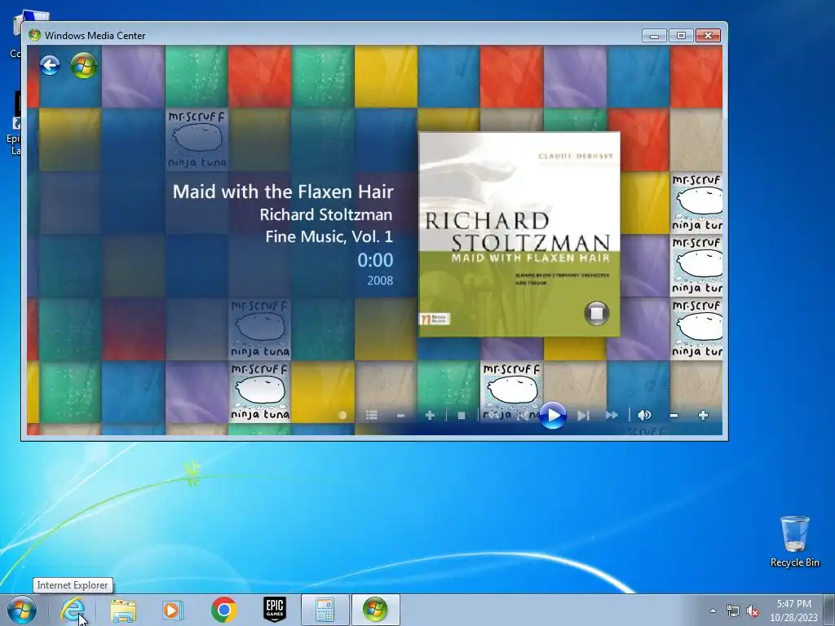Minimize the Windows Media Center window
Viewport: 835px width, 626px height.
coord(655,36)
